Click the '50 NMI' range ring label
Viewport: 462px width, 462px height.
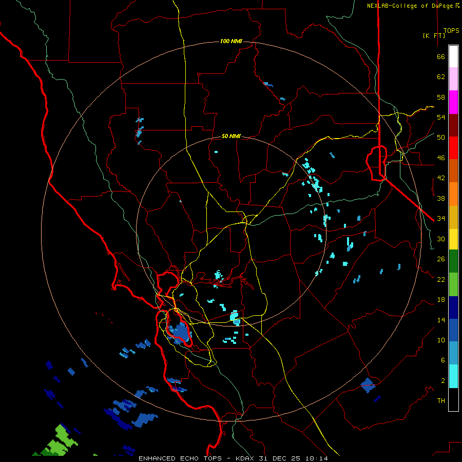231,136
